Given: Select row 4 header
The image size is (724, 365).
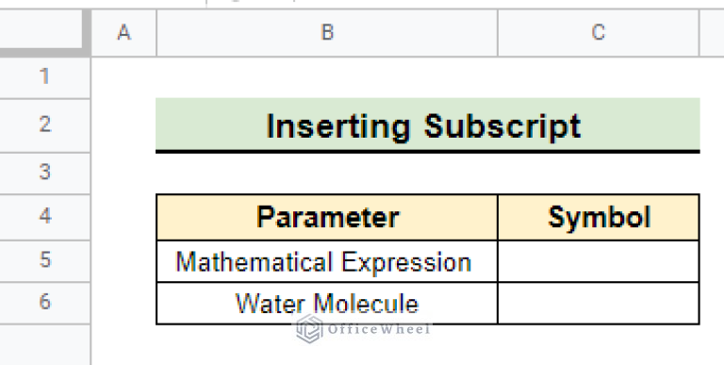Looking at the screenshot, I should [45, 217].
